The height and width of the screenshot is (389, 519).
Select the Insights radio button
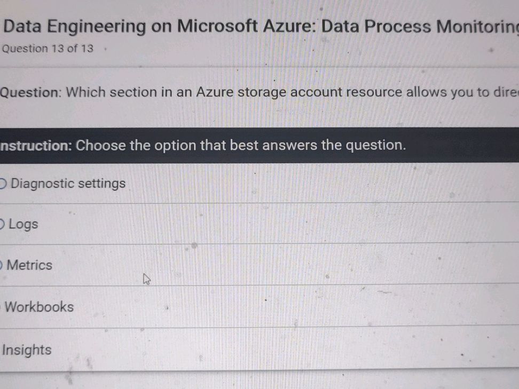click(2, 350)
